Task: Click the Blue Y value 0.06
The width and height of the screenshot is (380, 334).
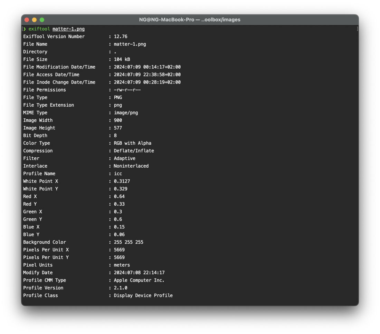Action: coord(119,235)
